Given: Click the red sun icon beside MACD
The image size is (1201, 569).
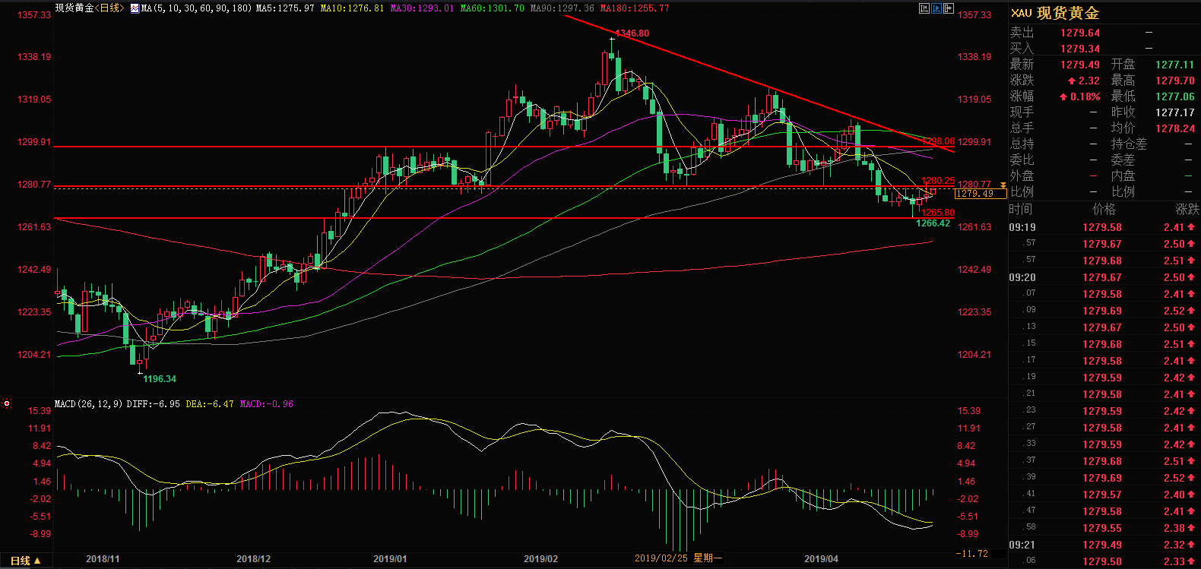Looking at the screenshot, I should [7, 403].
